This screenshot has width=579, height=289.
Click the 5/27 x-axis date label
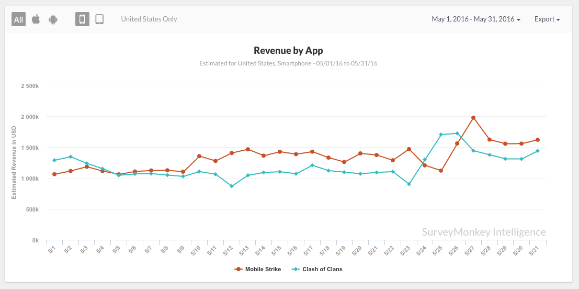click(470, 250)
